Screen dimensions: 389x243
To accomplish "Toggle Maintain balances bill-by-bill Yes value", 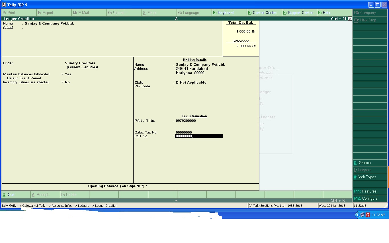I will pos(68,74).
